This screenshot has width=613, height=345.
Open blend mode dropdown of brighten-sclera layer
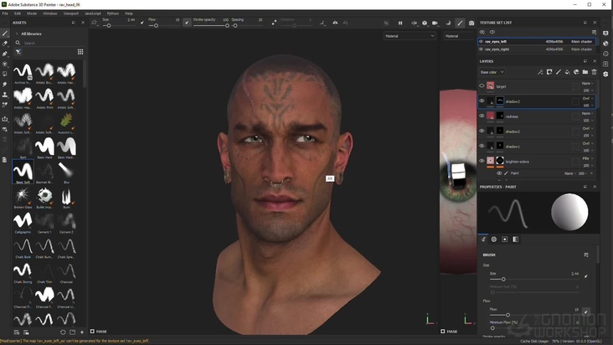click(x=587, y=158)
